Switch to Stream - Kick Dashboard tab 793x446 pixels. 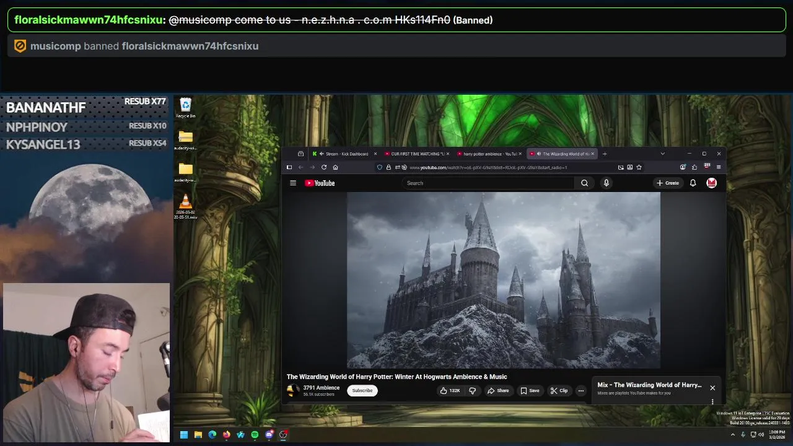(x=343, y=154)
